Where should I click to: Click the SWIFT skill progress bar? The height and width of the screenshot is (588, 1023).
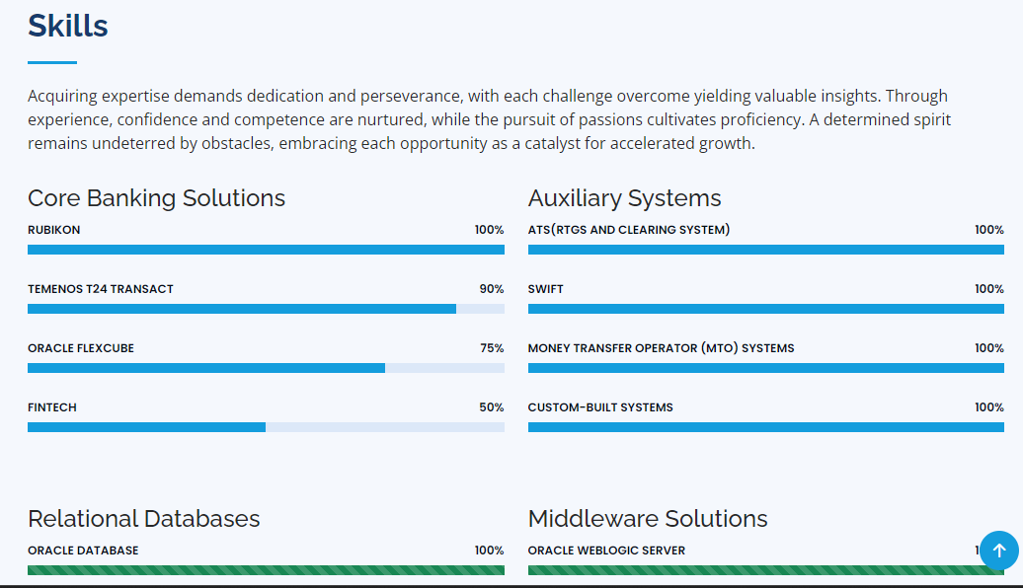[765, 309]
